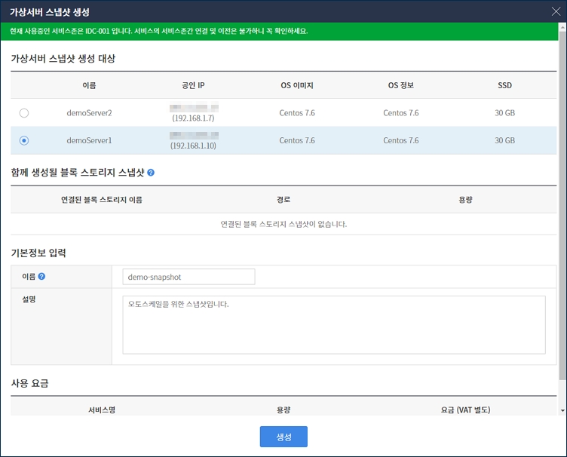This screenshot has width=567, height=457.
Task: Select the demoServer1 radio button
Action: [x=24, y=140]
